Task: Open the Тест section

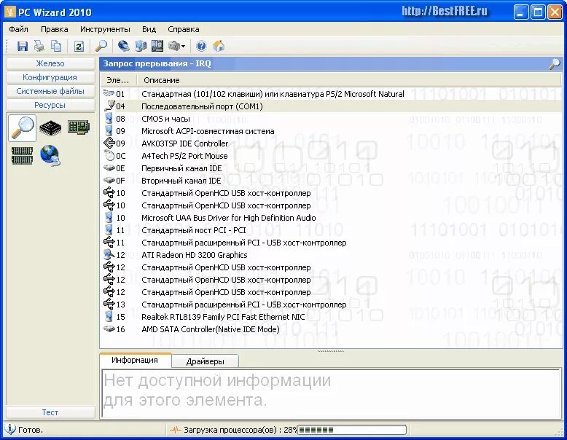Action: [50, 412]
